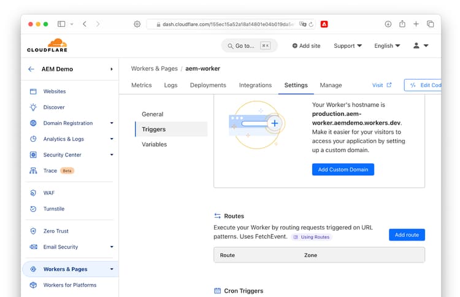
Task: Click the Add Custom Domain button
Action: (343, 169)
